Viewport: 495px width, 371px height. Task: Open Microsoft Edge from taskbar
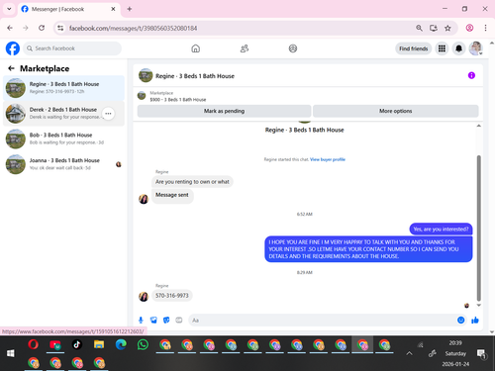tap(121, 345)
